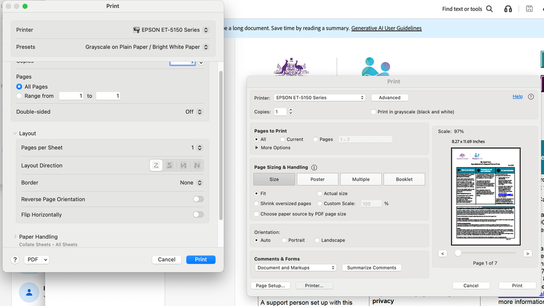Select the Multiple tab

point(361,179)
